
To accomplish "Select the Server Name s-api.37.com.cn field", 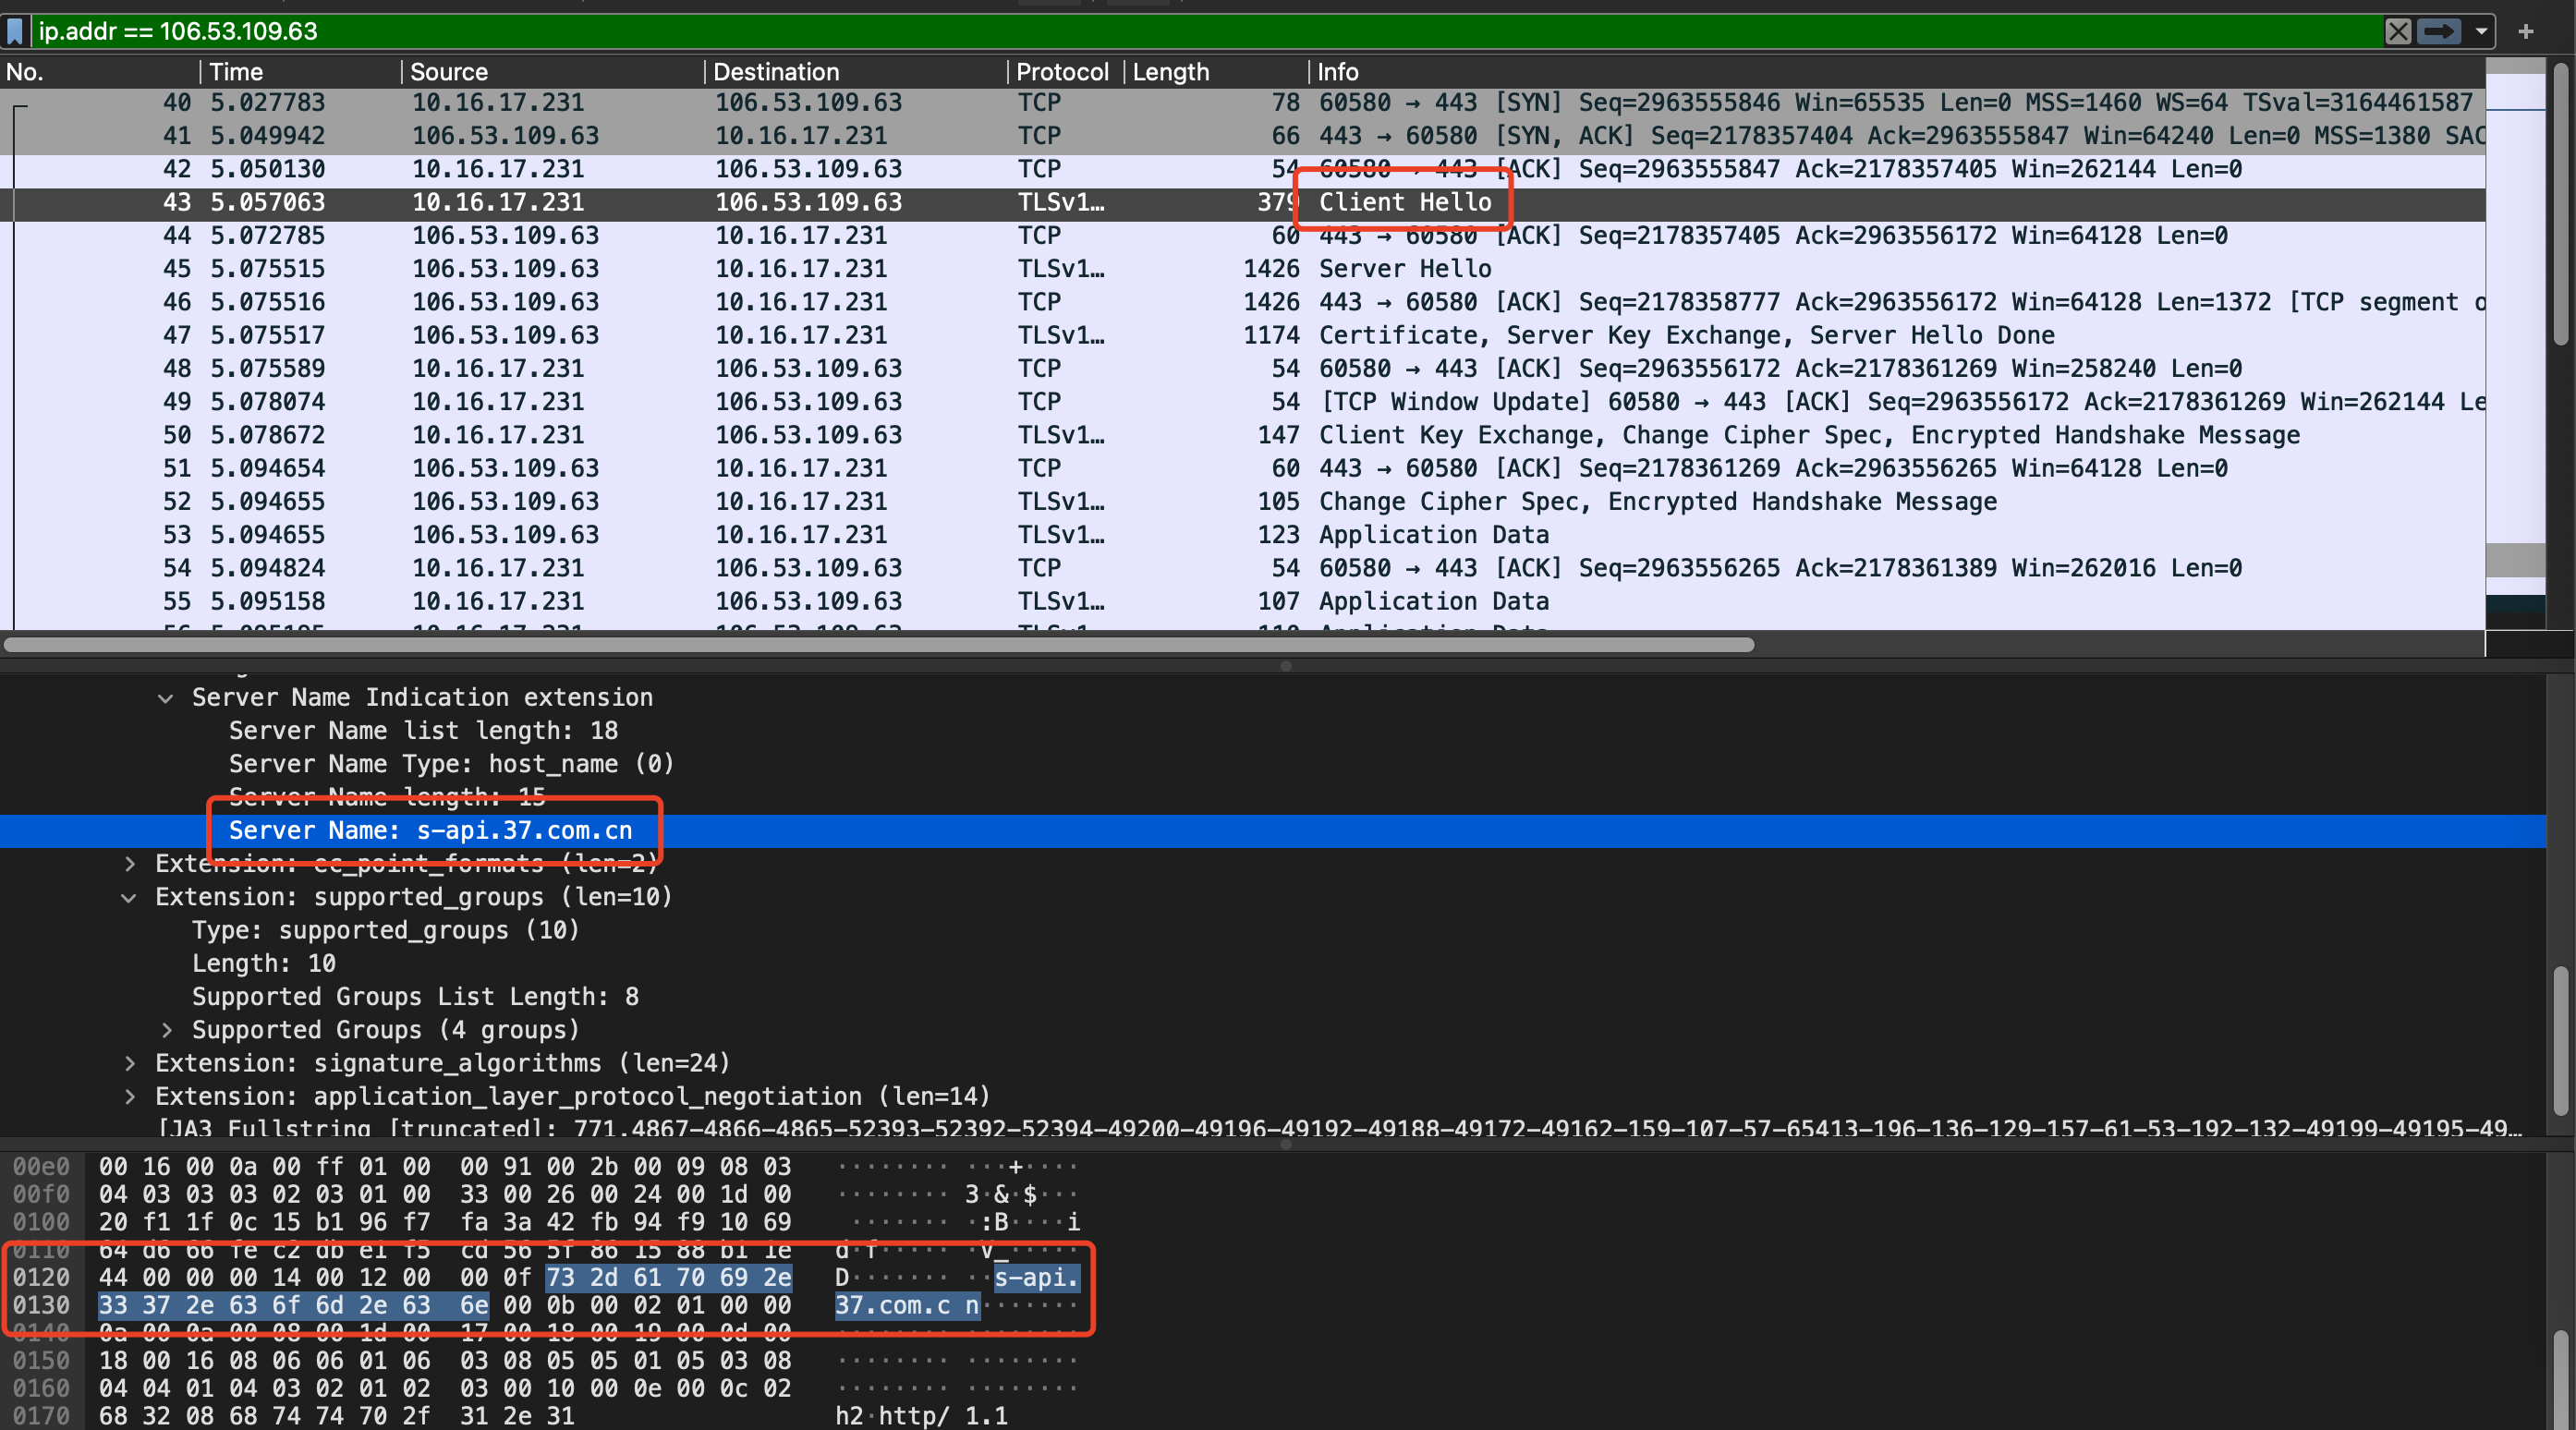I will click(x=430, y=830).
